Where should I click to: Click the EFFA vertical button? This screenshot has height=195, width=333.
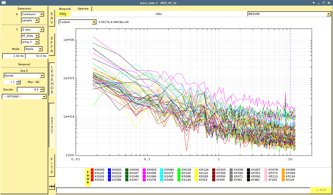[x=52, y=45]
